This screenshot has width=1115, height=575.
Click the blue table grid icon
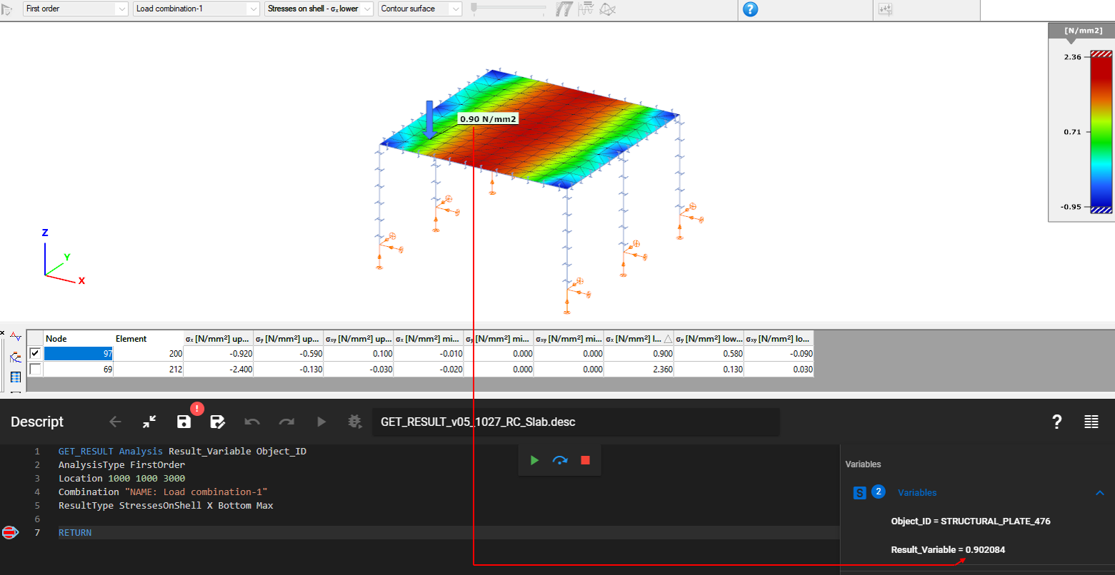16,377
